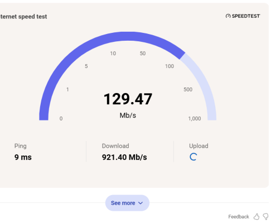The image size is (276, 223).
Task: Click the Feedback link
Action: (239, 217)
